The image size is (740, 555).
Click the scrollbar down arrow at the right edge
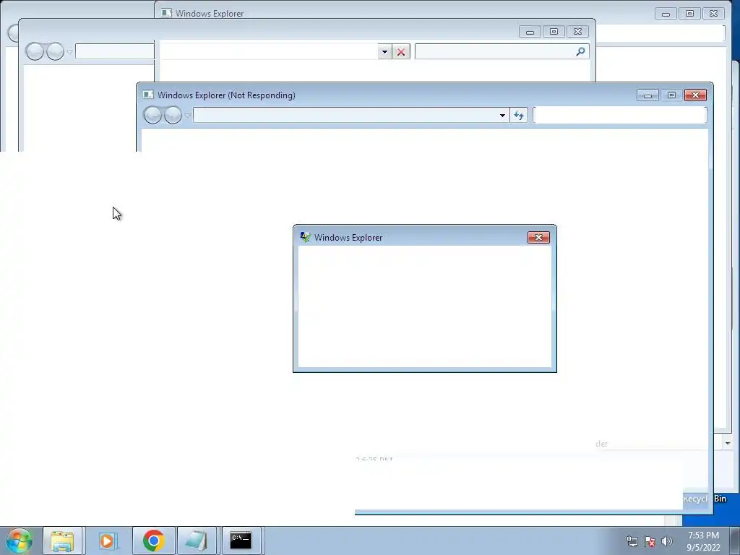[727, 443]
